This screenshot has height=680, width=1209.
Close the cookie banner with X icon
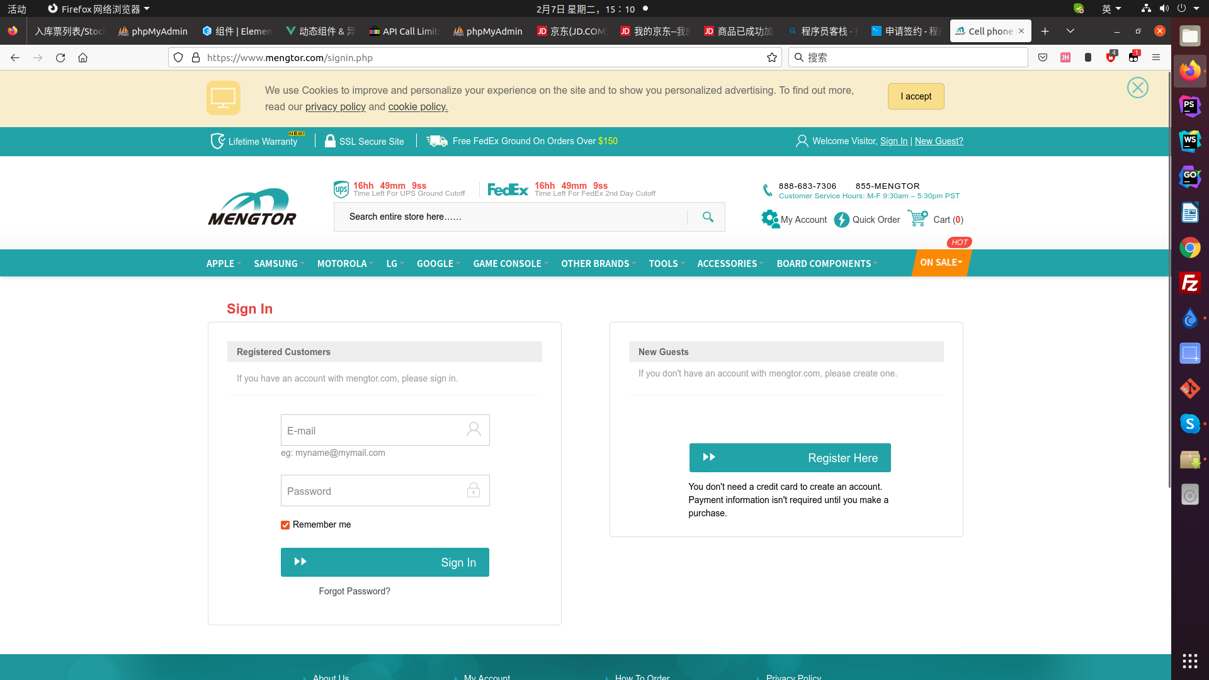coord(1137,88)
